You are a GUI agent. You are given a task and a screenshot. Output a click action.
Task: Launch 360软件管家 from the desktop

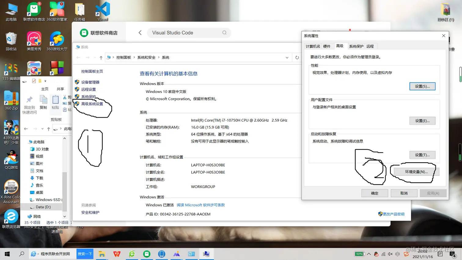tap(57, 12)
